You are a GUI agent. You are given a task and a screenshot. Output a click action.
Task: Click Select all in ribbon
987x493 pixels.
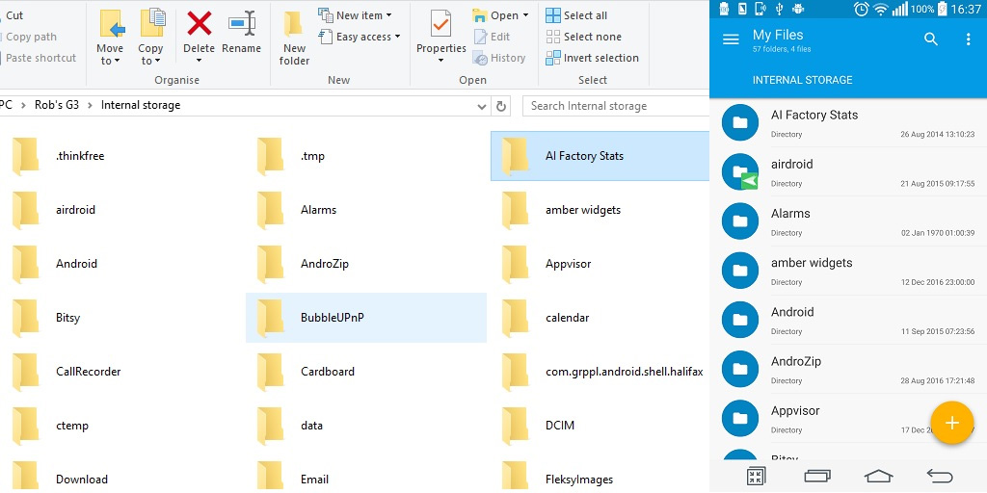[x=576, y=15]
